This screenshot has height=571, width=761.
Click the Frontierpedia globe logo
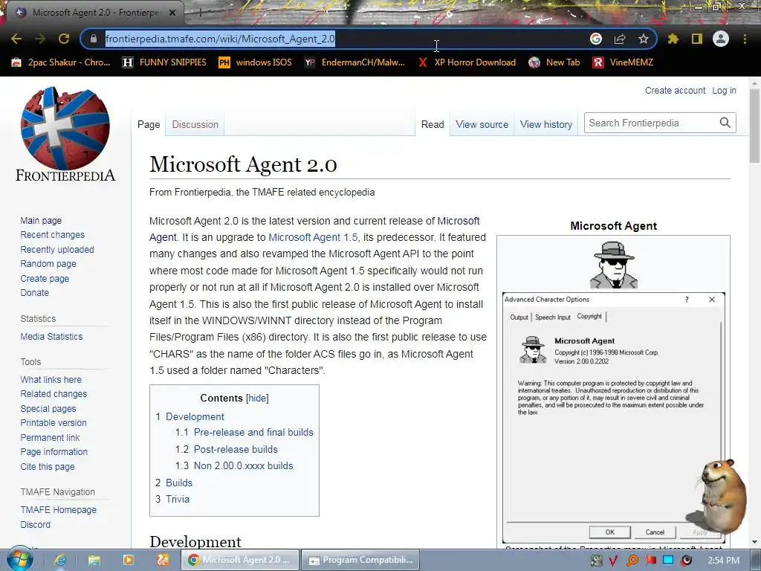coord(65,134)
